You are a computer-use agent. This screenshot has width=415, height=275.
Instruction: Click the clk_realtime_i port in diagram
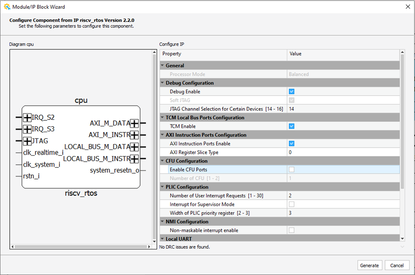tap(43, 152)
